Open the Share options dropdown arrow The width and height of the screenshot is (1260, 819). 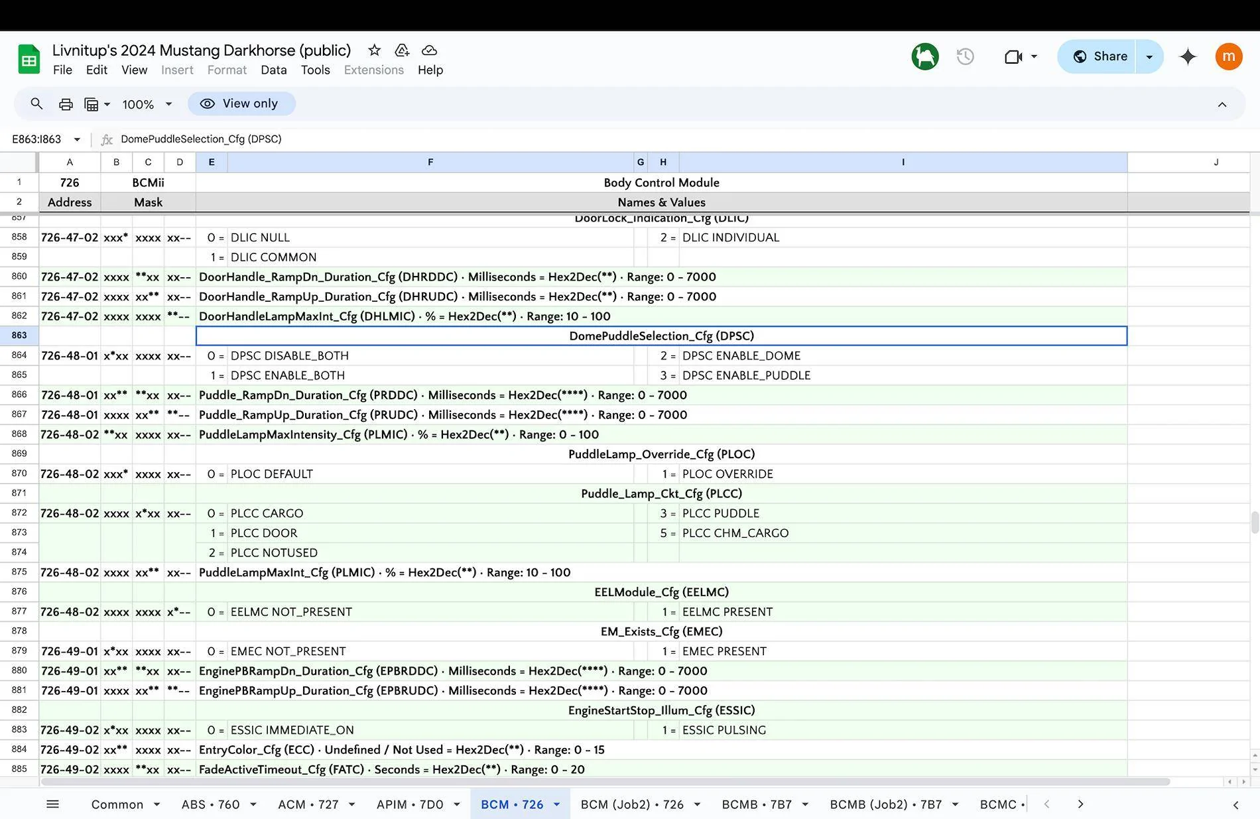coord(1149,56)
